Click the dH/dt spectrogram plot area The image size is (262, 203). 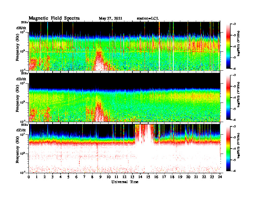point(124,46)
